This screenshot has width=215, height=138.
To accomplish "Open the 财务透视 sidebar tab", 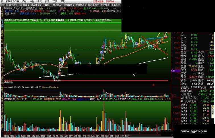I will [x=2, y=60].
